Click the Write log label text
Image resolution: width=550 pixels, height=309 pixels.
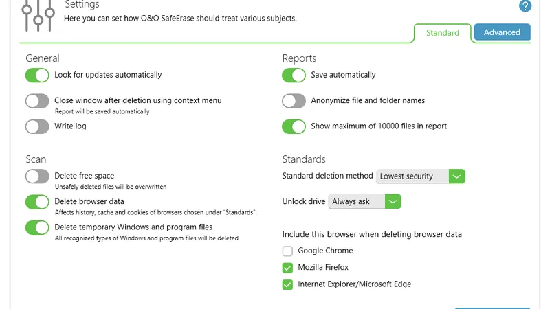click(70, 126)
